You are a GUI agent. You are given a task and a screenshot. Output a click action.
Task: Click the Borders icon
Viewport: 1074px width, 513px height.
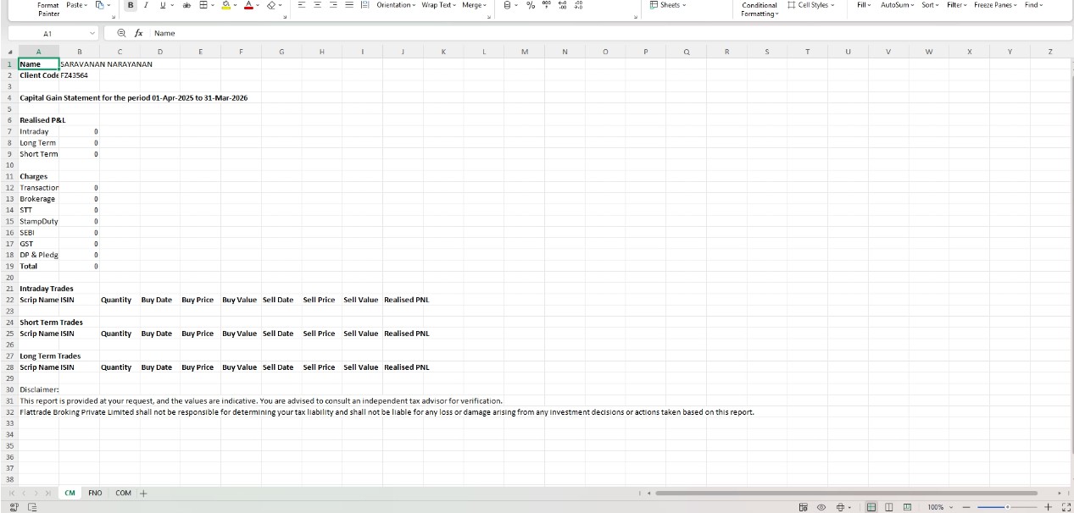point(203,5)
